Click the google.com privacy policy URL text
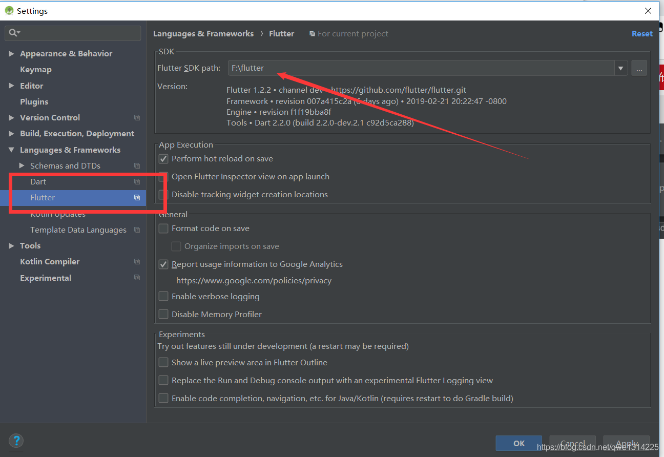 click(254, 281)
